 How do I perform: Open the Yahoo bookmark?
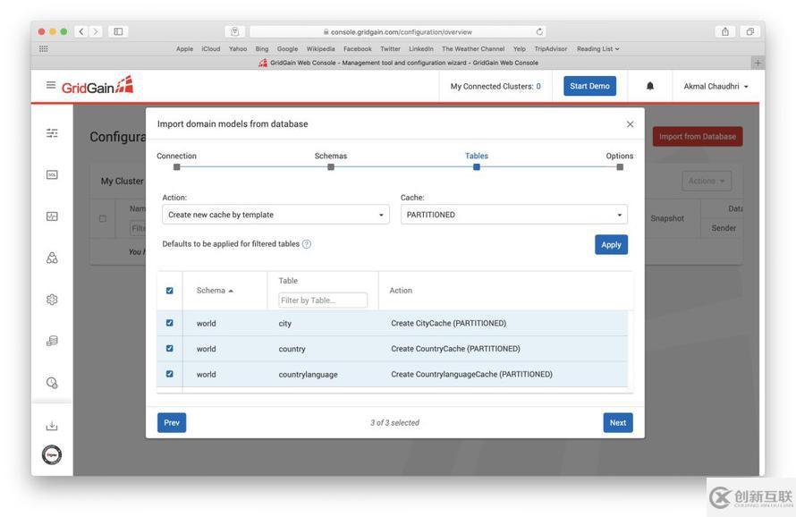coord(238,49)
